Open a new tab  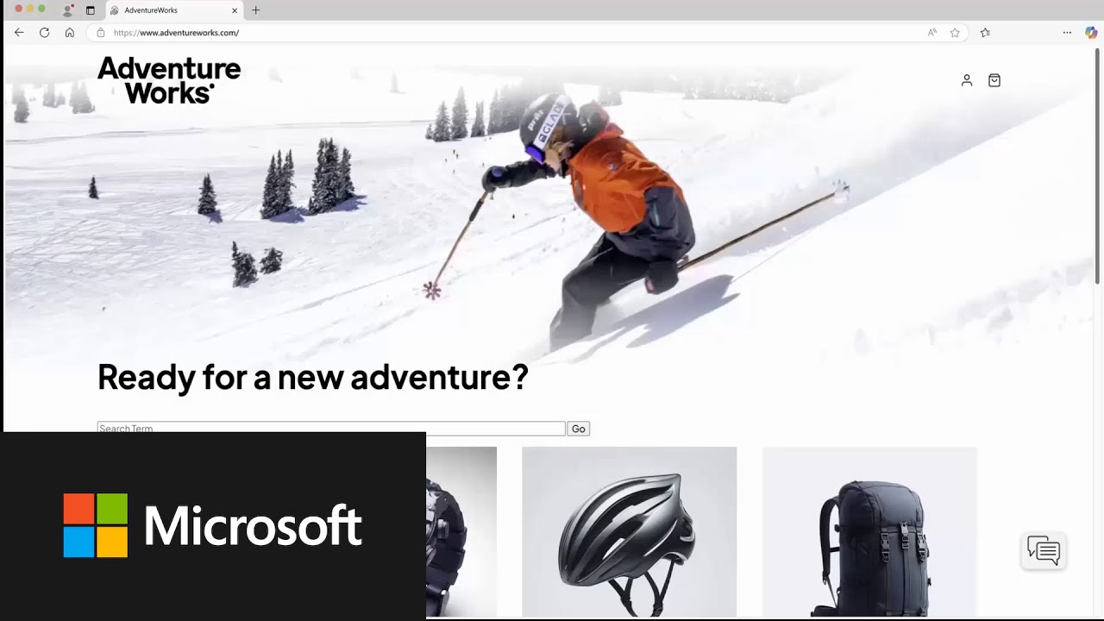click(x=255, y=10)
